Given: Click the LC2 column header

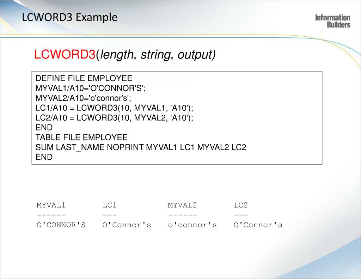Looking at the screenshot, I should point(240,205).
